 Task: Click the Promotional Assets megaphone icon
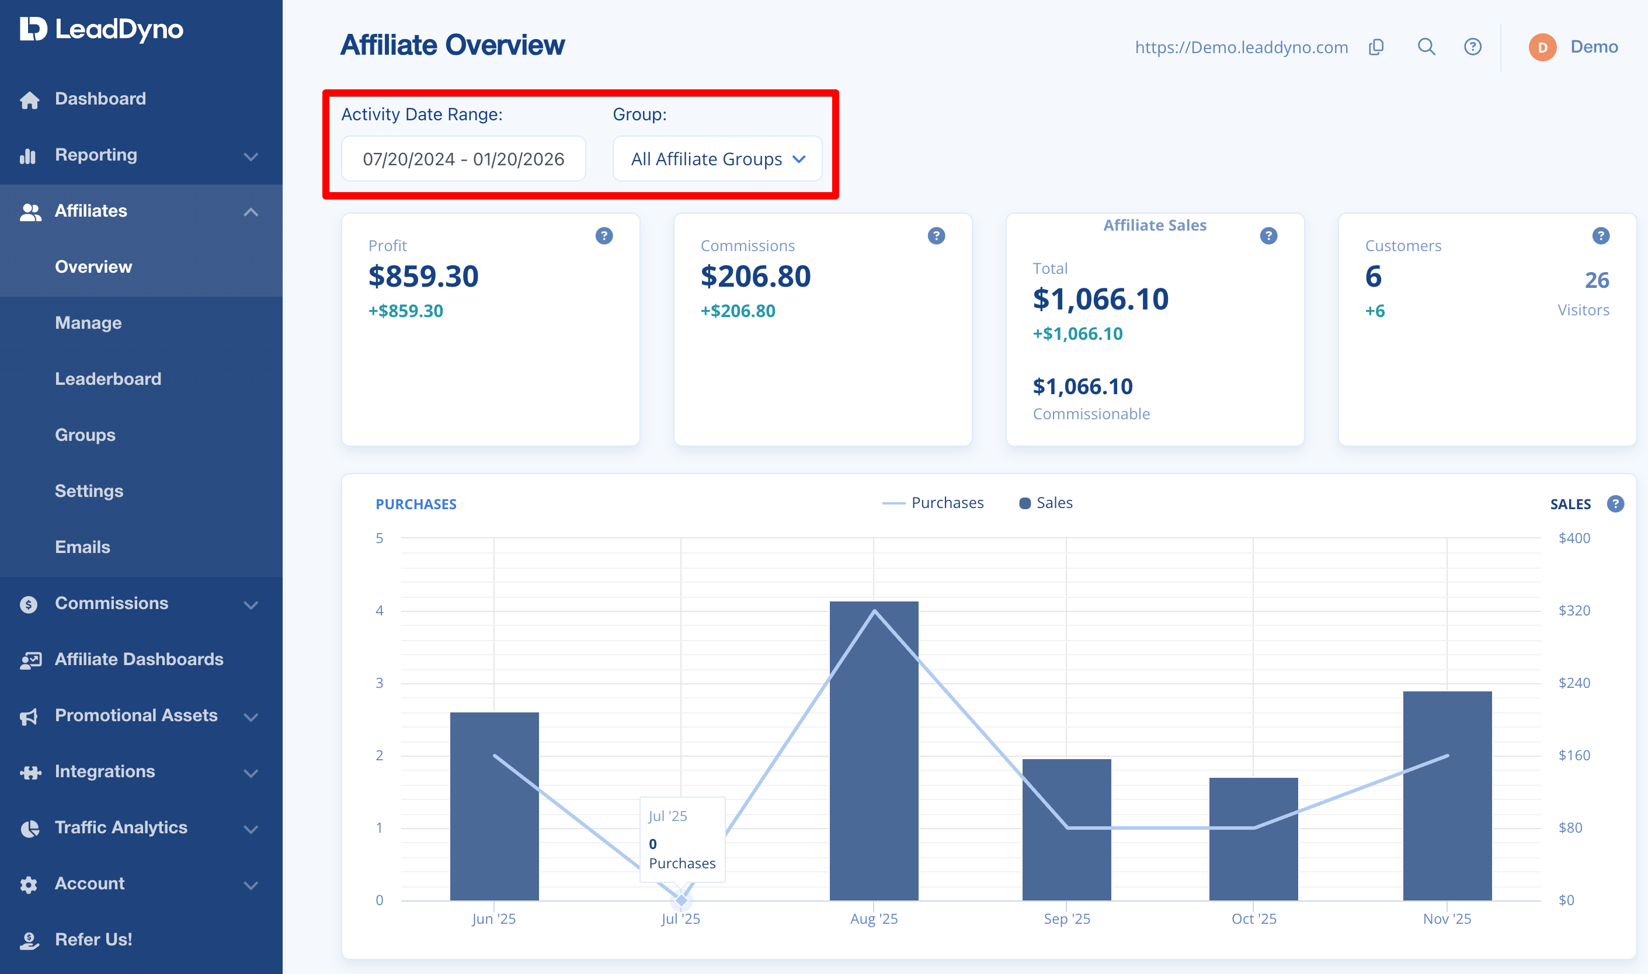29,716
